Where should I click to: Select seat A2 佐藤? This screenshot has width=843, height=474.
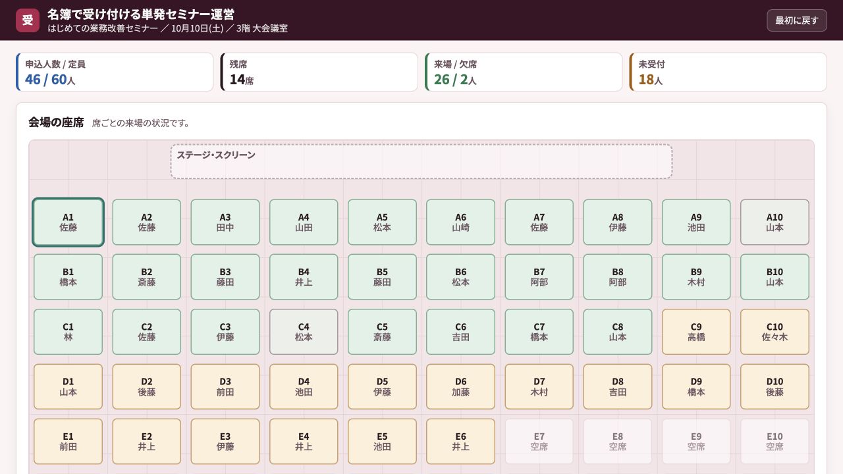146,223
